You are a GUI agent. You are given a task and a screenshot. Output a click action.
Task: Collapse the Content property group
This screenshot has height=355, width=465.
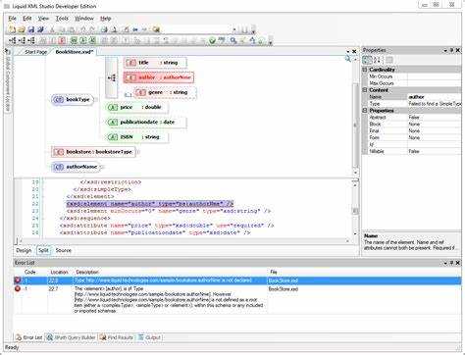365,90
